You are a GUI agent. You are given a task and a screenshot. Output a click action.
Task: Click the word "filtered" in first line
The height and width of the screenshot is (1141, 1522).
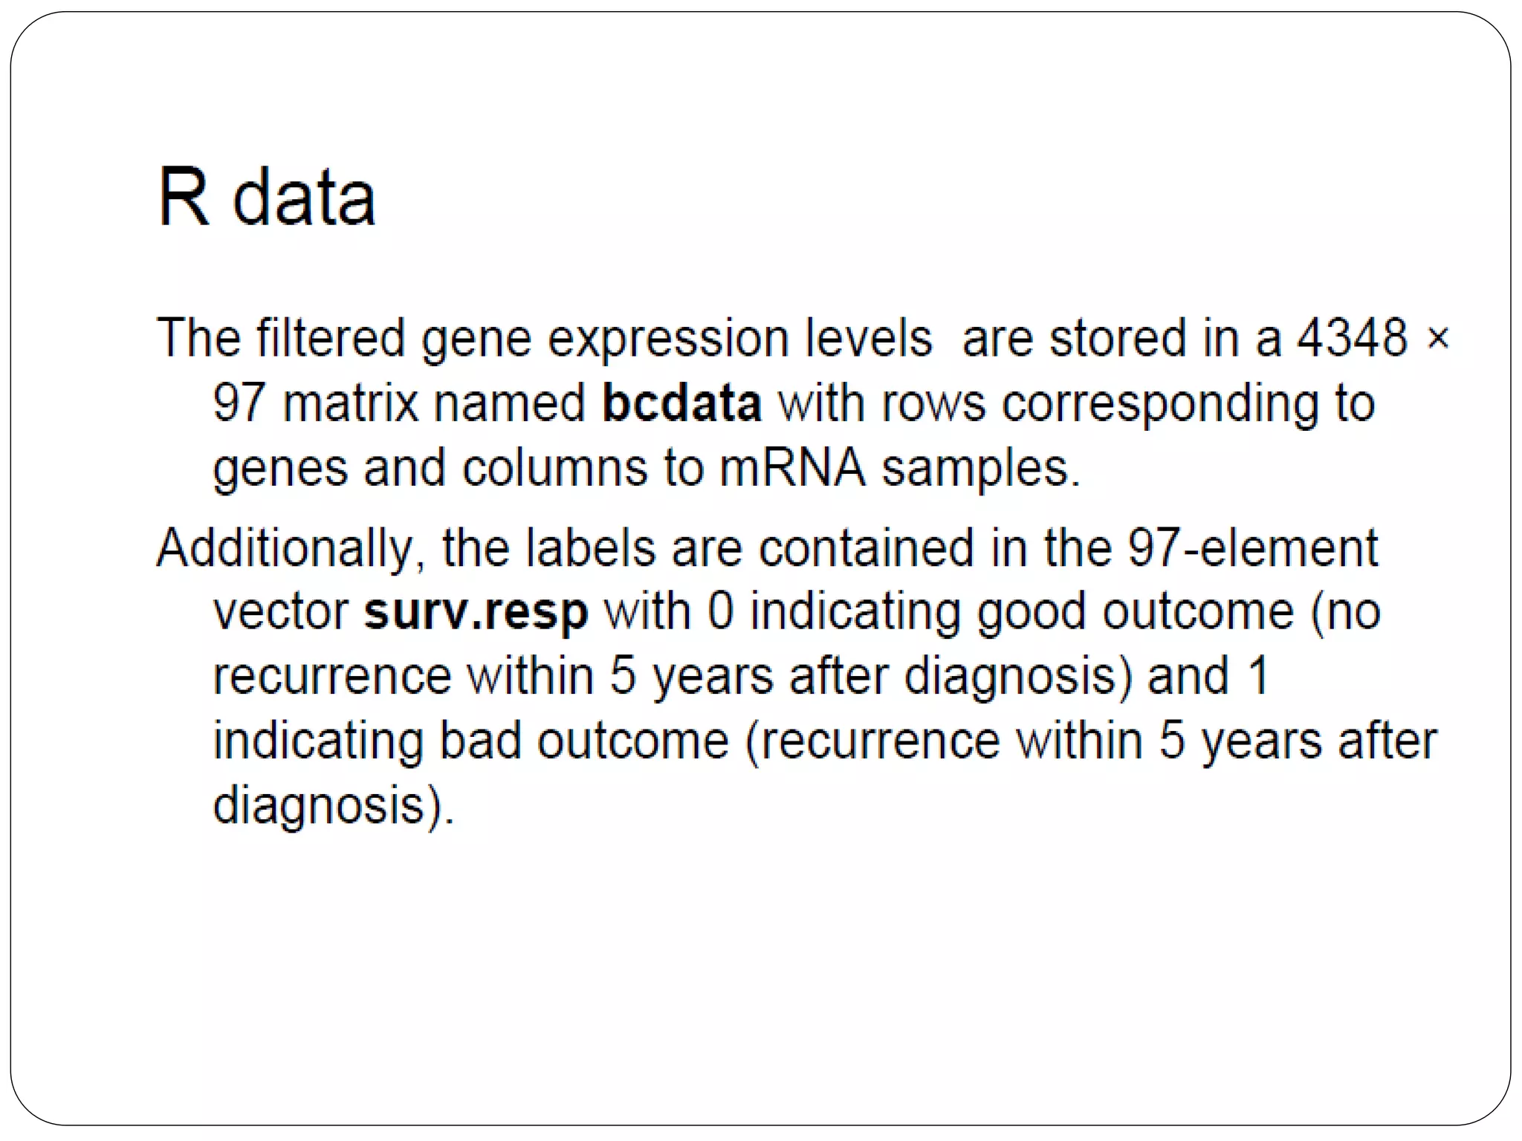[x=331, y=337]
